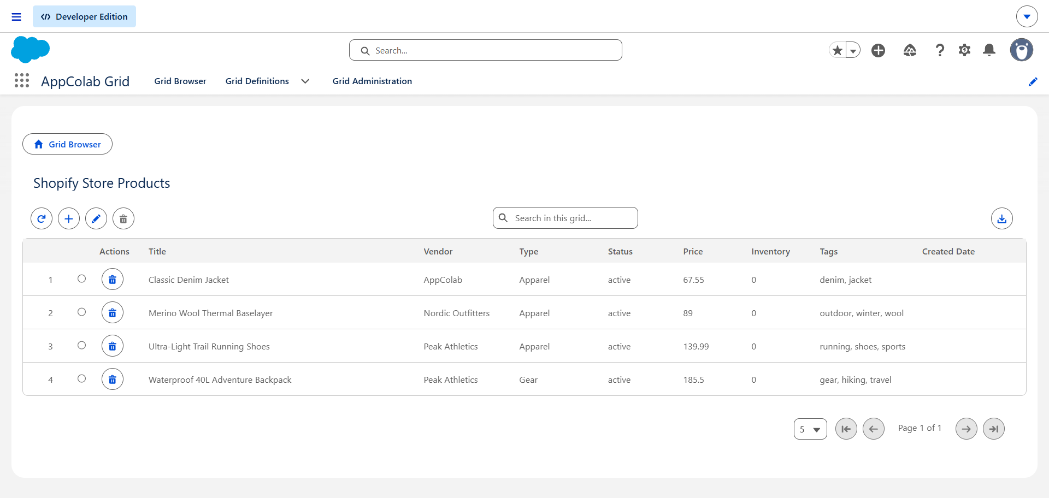This screenshot has width=1049, height=498.
Task: Click the Developer Edition badge
Action: 84,16
